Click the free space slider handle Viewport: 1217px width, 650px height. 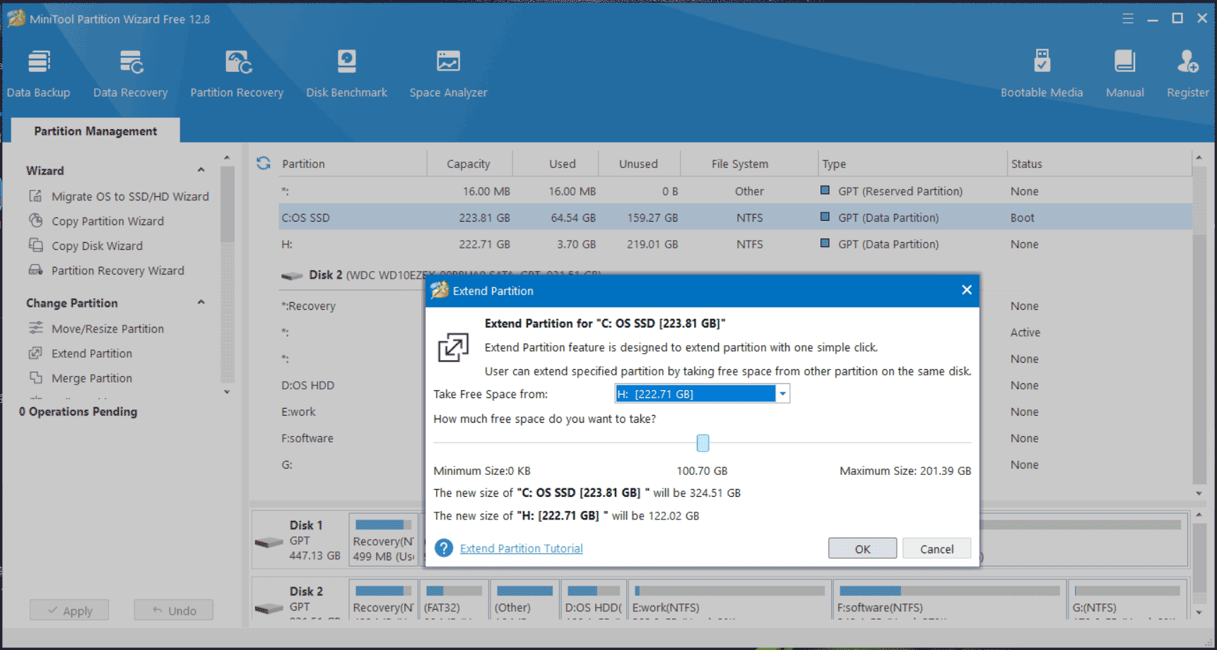[x=702, y=443]
